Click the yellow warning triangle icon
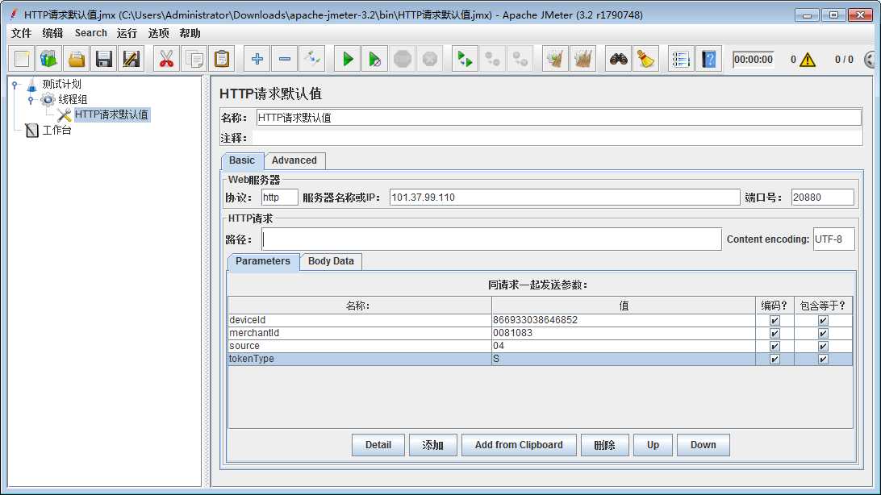The image size is (881, 495). tap(808, 60)
